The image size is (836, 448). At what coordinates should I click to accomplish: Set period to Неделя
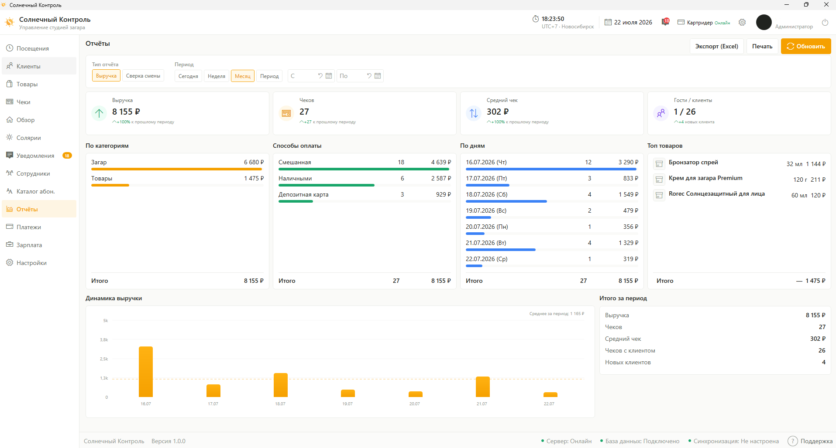point(217,76)
